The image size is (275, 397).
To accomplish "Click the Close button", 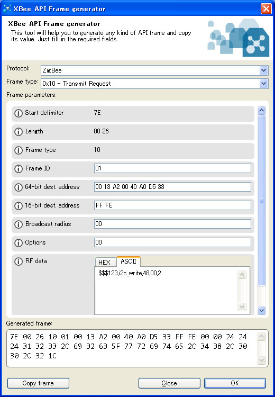I will tap(169, 383).
